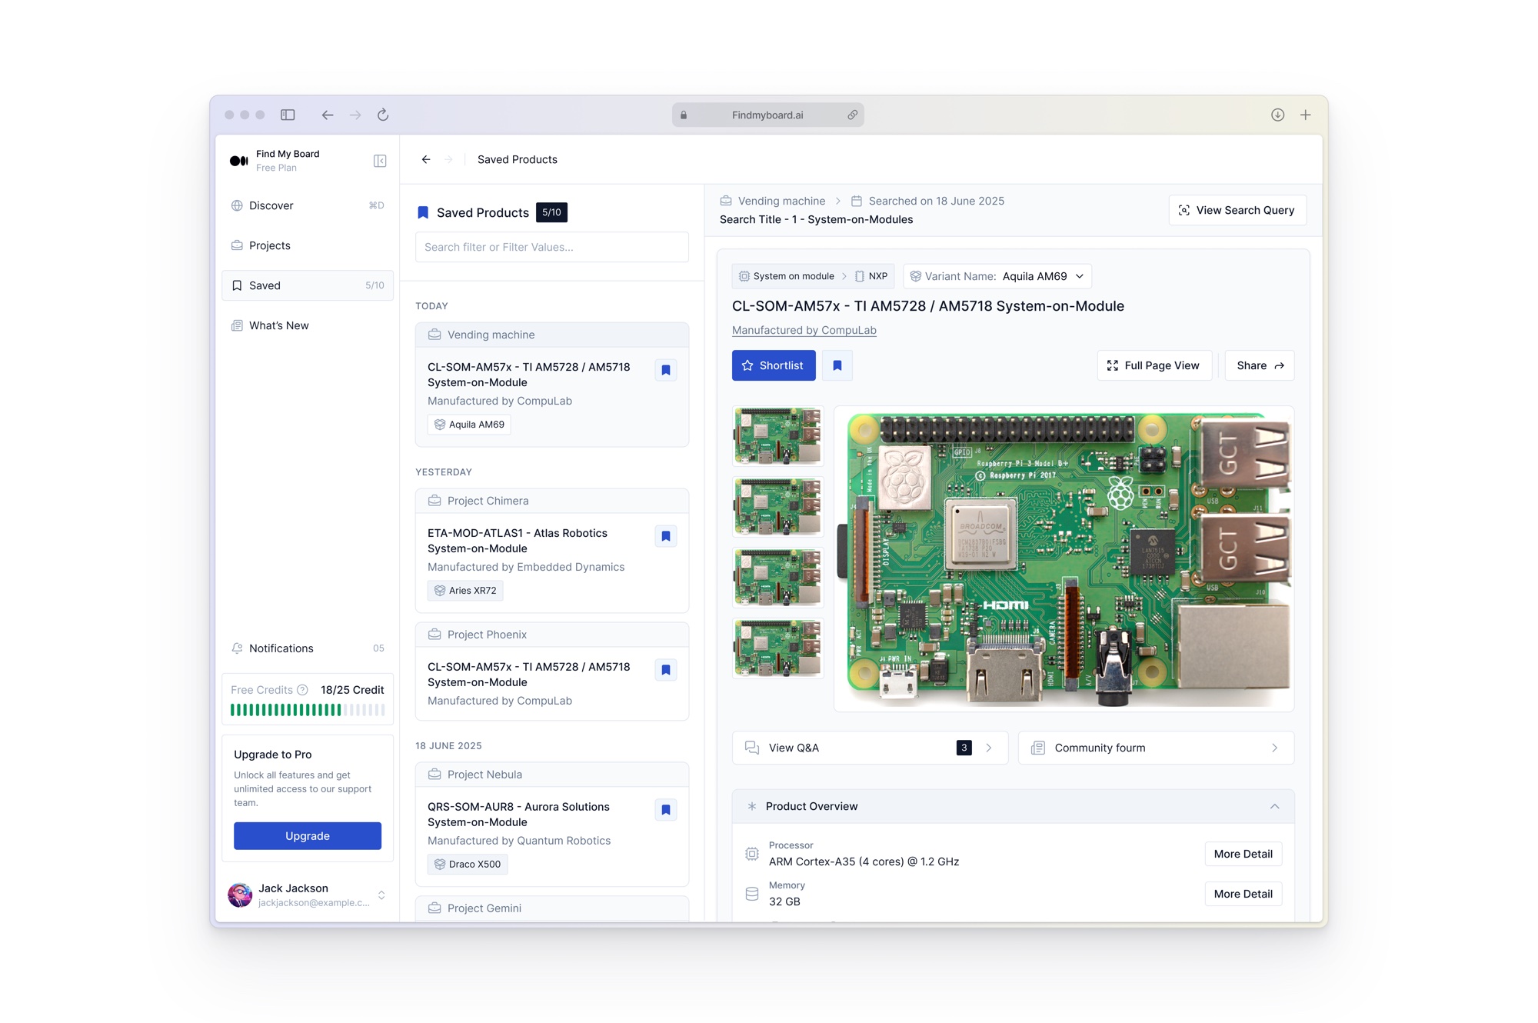Click the Free Credits help icon
This screenshot has width=1538, height=1023.
tap(302, 690)
